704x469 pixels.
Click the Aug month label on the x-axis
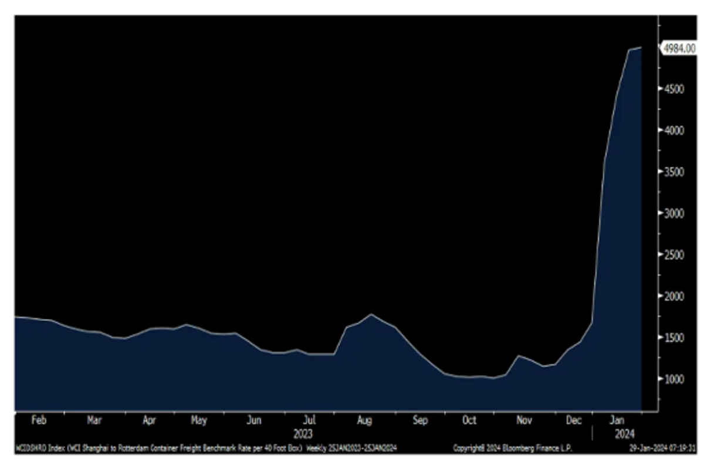click(x=364, y=420)
